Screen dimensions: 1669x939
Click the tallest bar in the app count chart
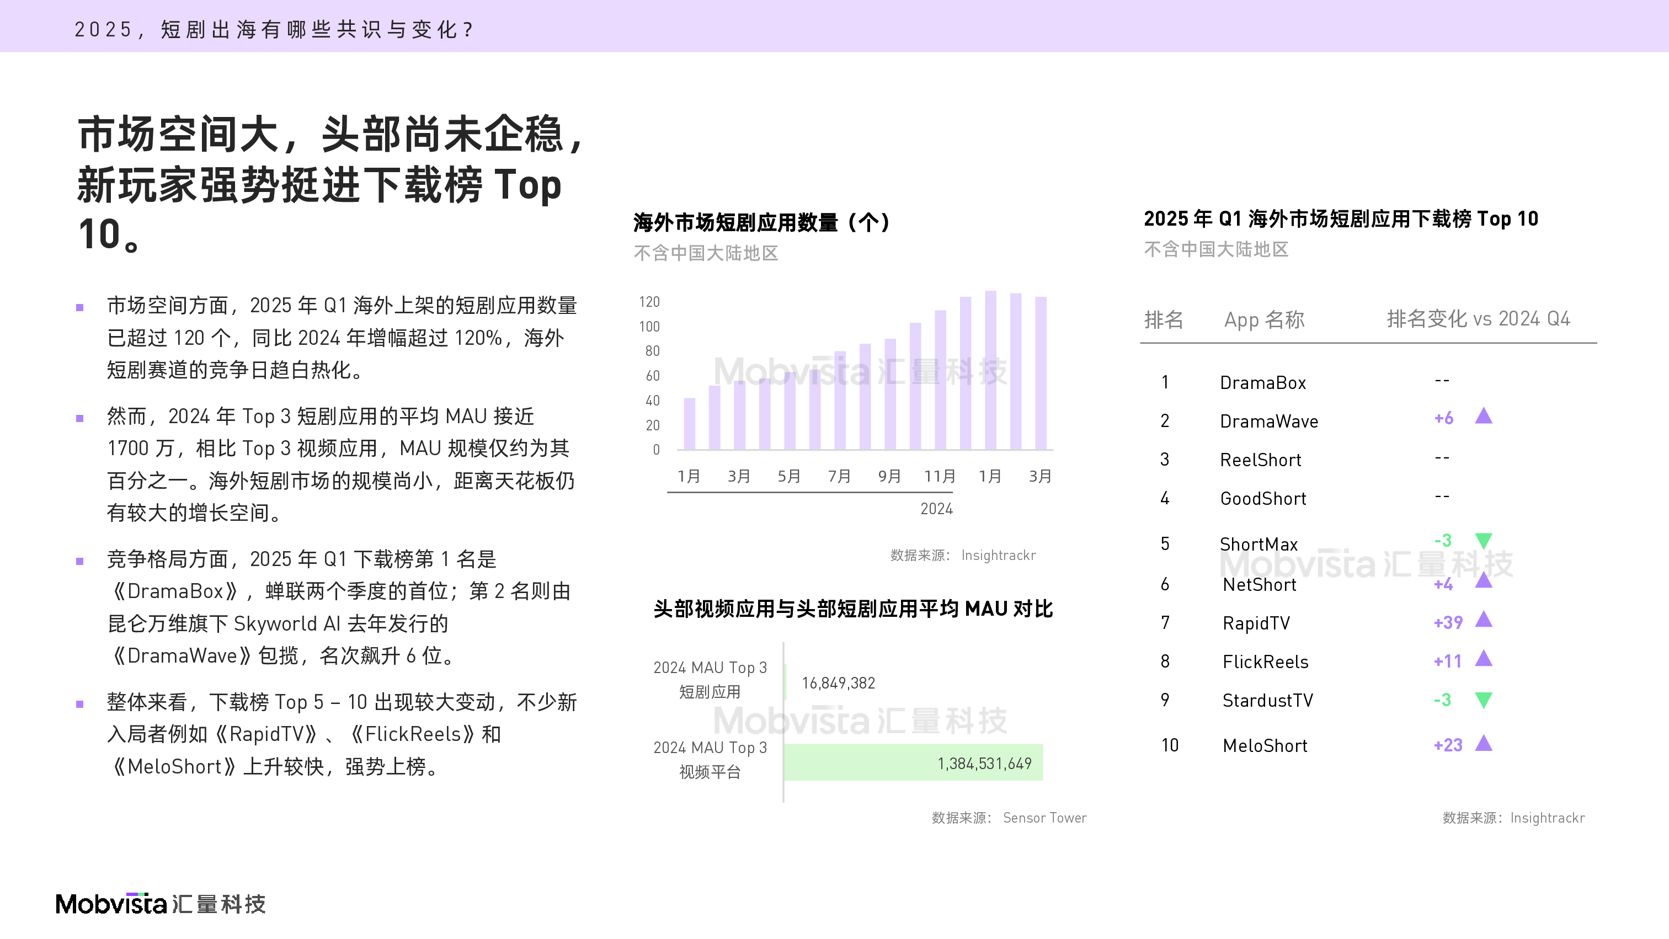[x=991, y=370]
